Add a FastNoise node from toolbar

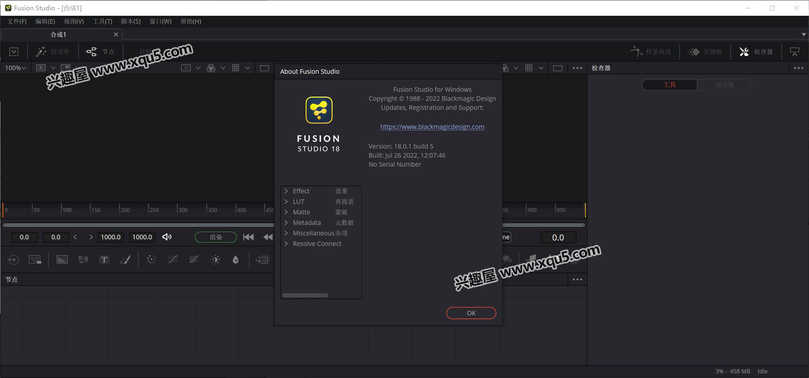[x=83, y=260]
